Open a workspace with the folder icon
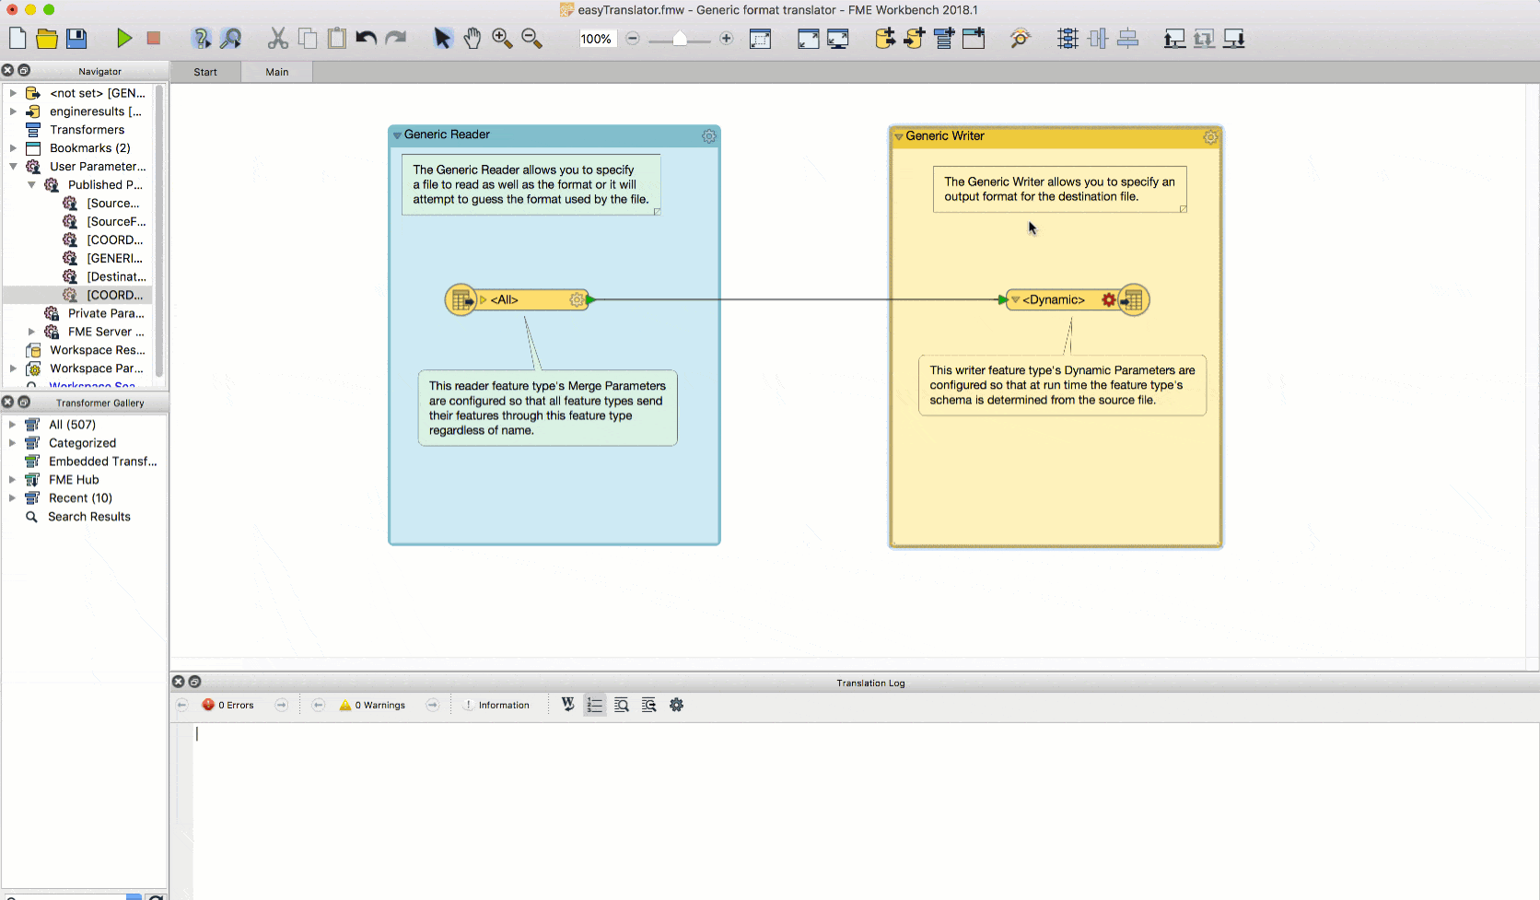Viewport: 1540px width, 900px height. pyautogui.click(x=47, y=39)
